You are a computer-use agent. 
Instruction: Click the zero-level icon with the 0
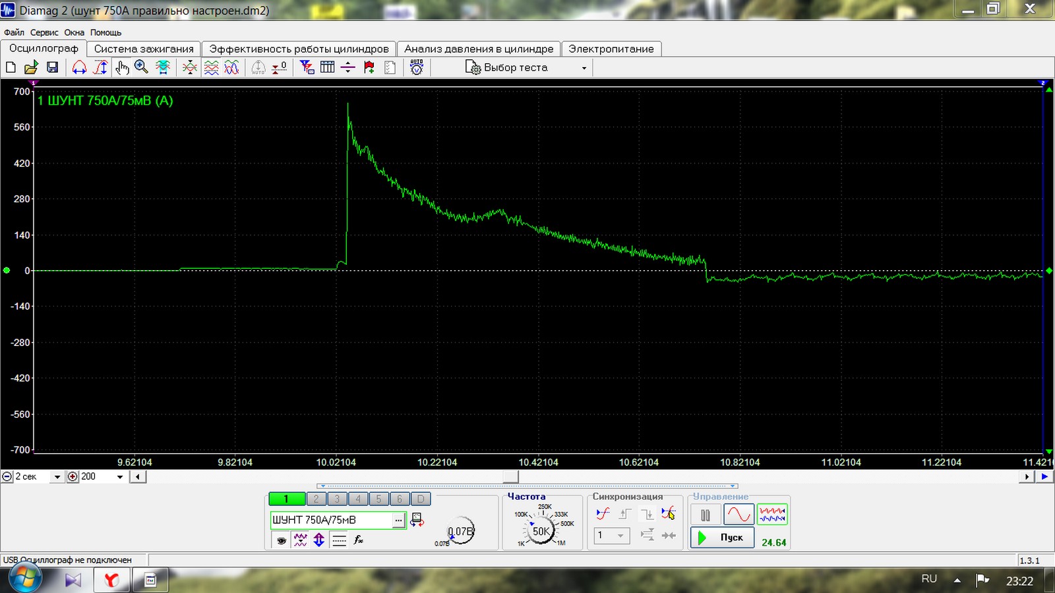click(280, 67)
